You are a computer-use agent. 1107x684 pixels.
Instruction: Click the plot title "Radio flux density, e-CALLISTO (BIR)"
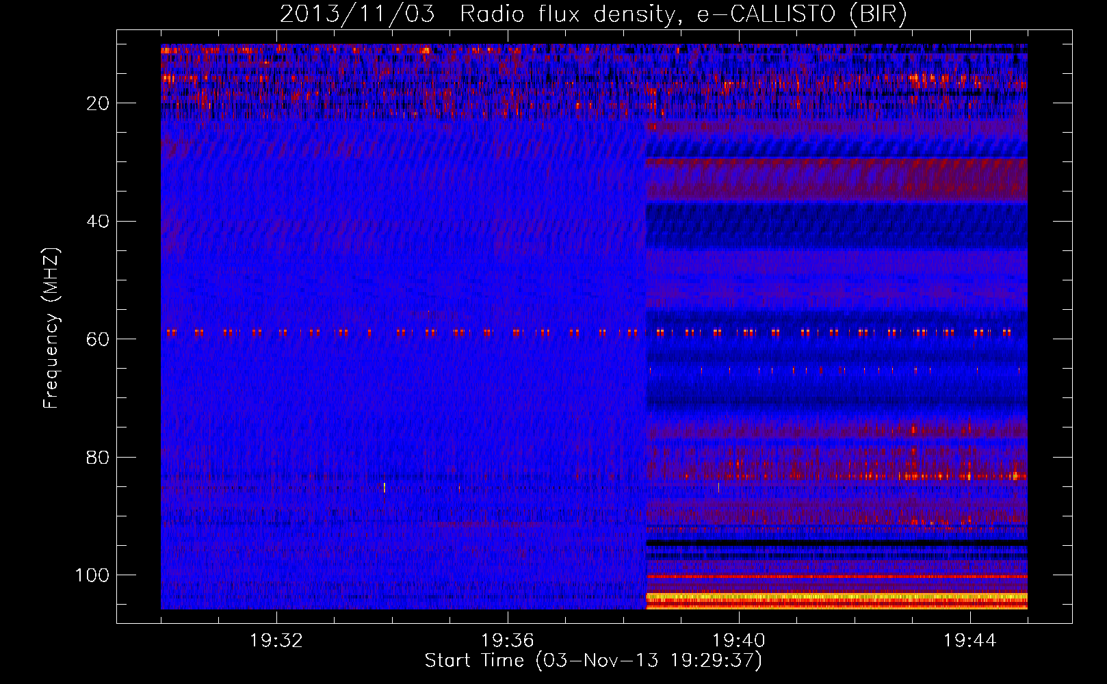coord(683,14)
